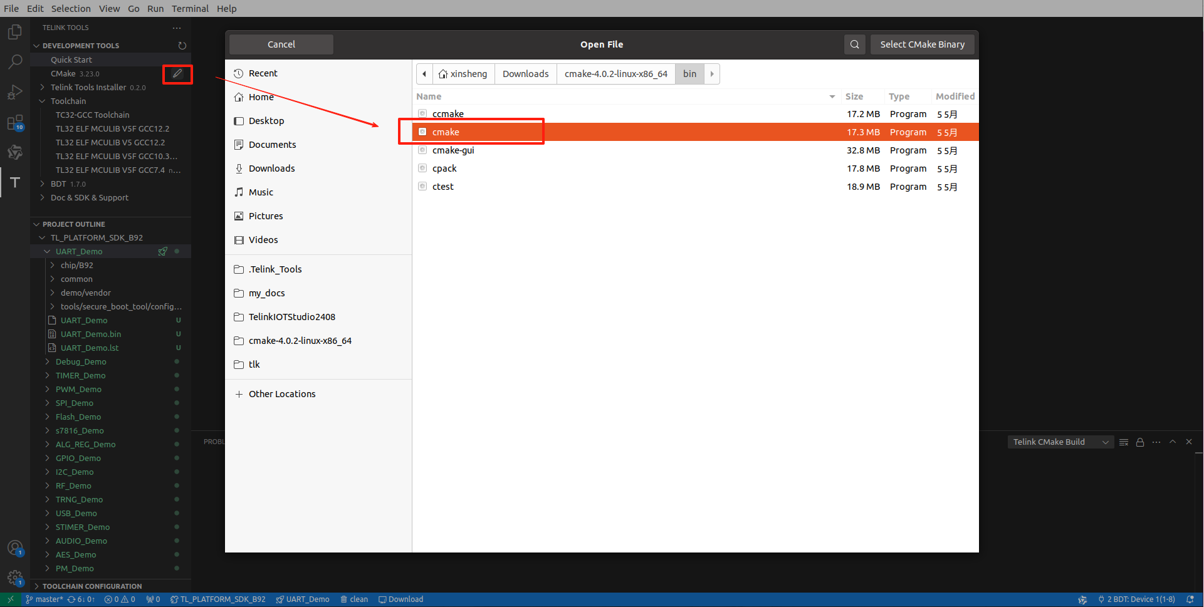Open the Extensions view with badge

point(15,122)
